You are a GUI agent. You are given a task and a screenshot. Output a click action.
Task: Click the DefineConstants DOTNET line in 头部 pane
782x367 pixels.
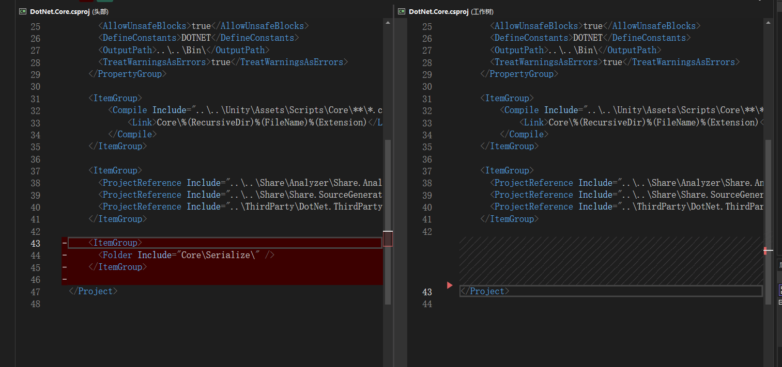click(x=198, y=38)
